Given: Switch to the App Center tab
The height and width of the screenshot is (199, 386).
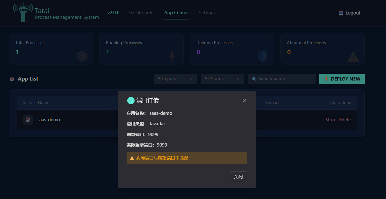Looking at the screenshot, I should (x=176, y=13).
